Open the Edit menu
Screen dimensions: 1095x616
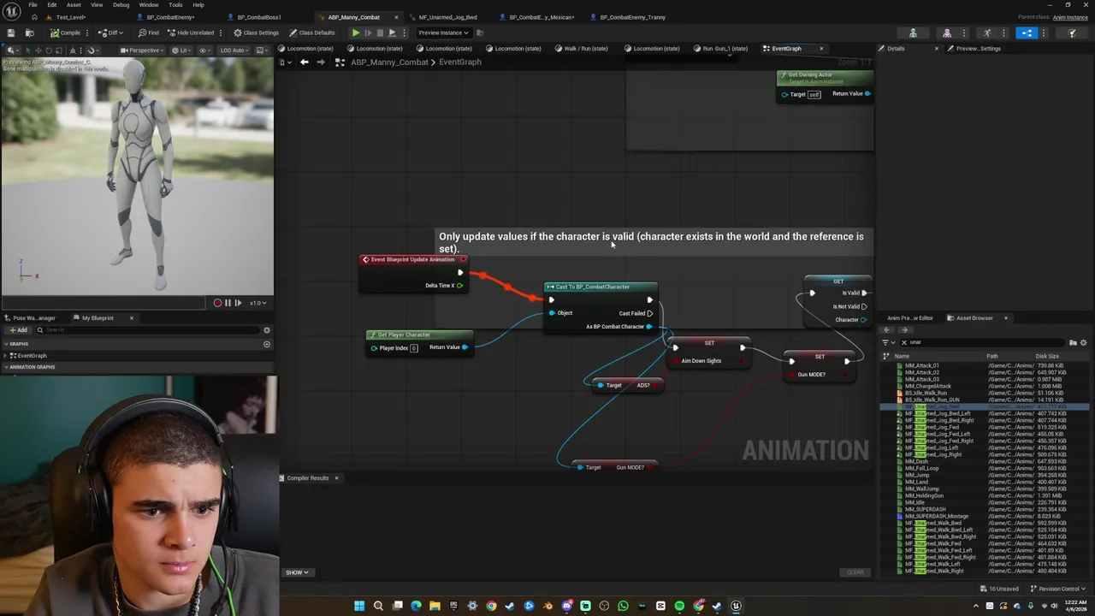(51, 4)
